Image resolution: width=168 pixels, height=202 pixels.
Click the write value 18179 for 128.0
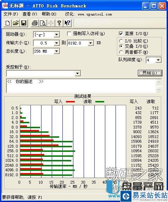136,146
